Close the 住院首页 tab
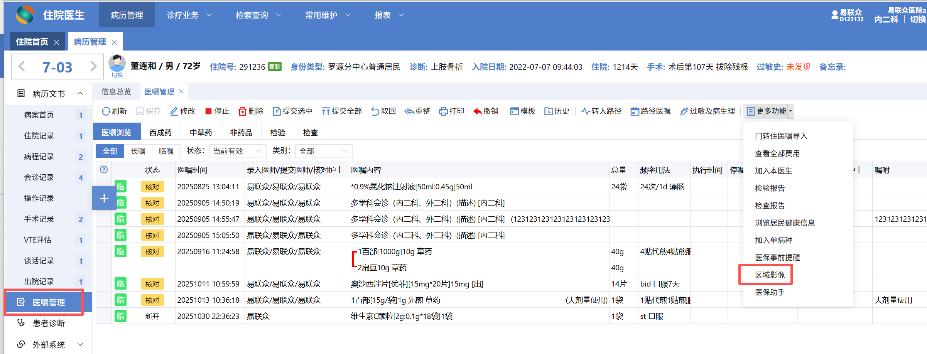The image size is (927, 354). [x=57, y=42]
